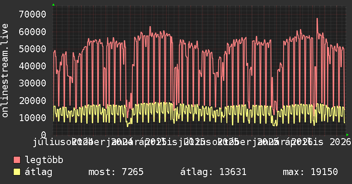This screenshot has width=352, height=184.
Task: Select the legtöbb legend label
Action: 44,160
